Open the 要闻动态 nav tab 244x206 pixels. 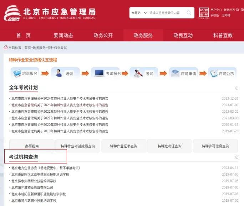pyautogui.click(x=63, y=35)
